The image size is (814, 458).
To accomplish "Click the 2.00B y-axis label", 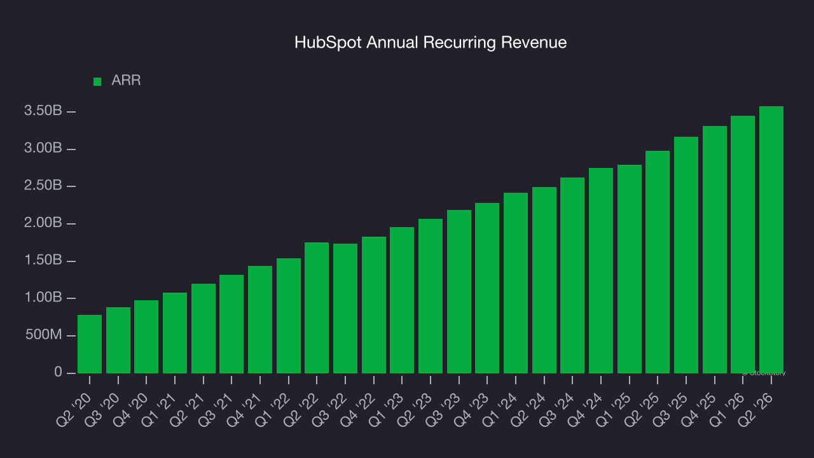I will coord(43,223).
